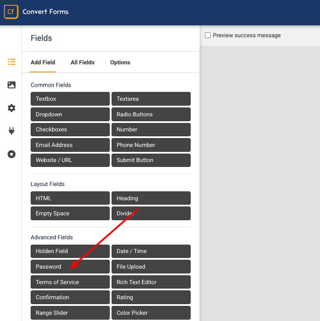Click the circle sidebar icon
320x321 pixels.
pos(12,154)
